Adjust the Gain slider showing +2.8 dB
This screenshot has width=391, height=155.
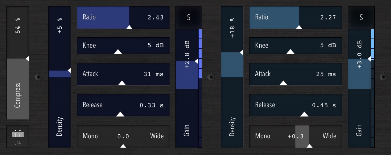tap(187, 88)
